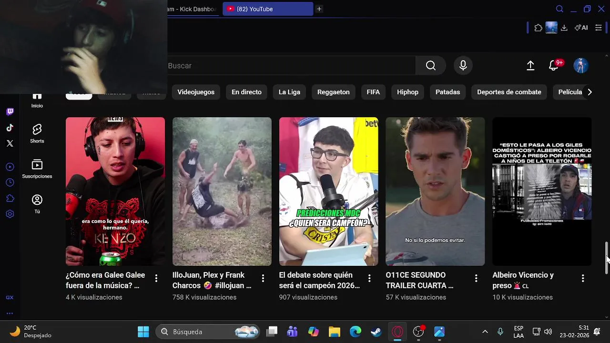Open options menu for Galee Galee short
Viewport: 610px width, 343px height.
click(x=156, y=278)
